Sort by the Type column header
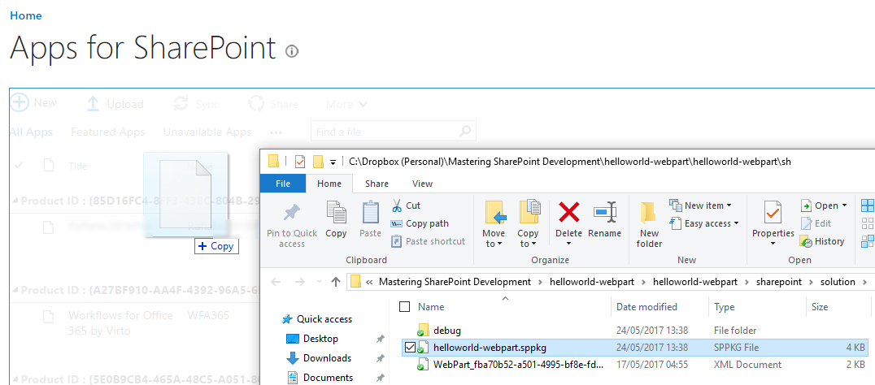 click(x=725, y=306)
